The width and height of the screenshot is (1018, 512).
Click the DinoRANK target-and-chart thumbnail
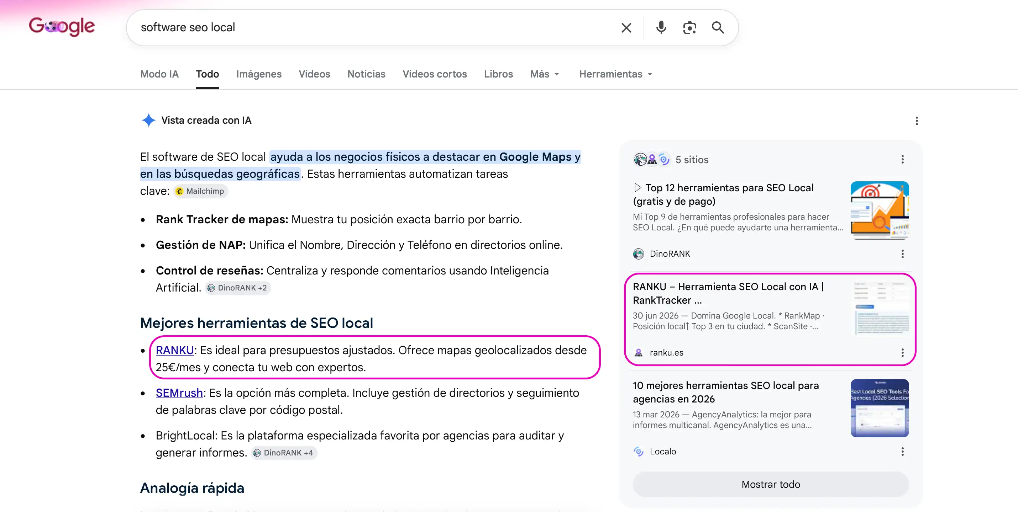pyautogui.click(x=880, y=210)
